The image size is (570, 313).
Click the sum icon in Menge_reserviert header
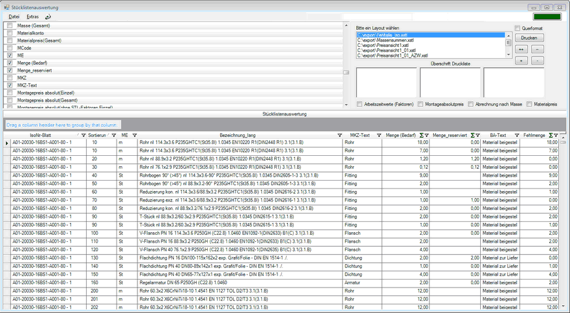click(473, 135)
